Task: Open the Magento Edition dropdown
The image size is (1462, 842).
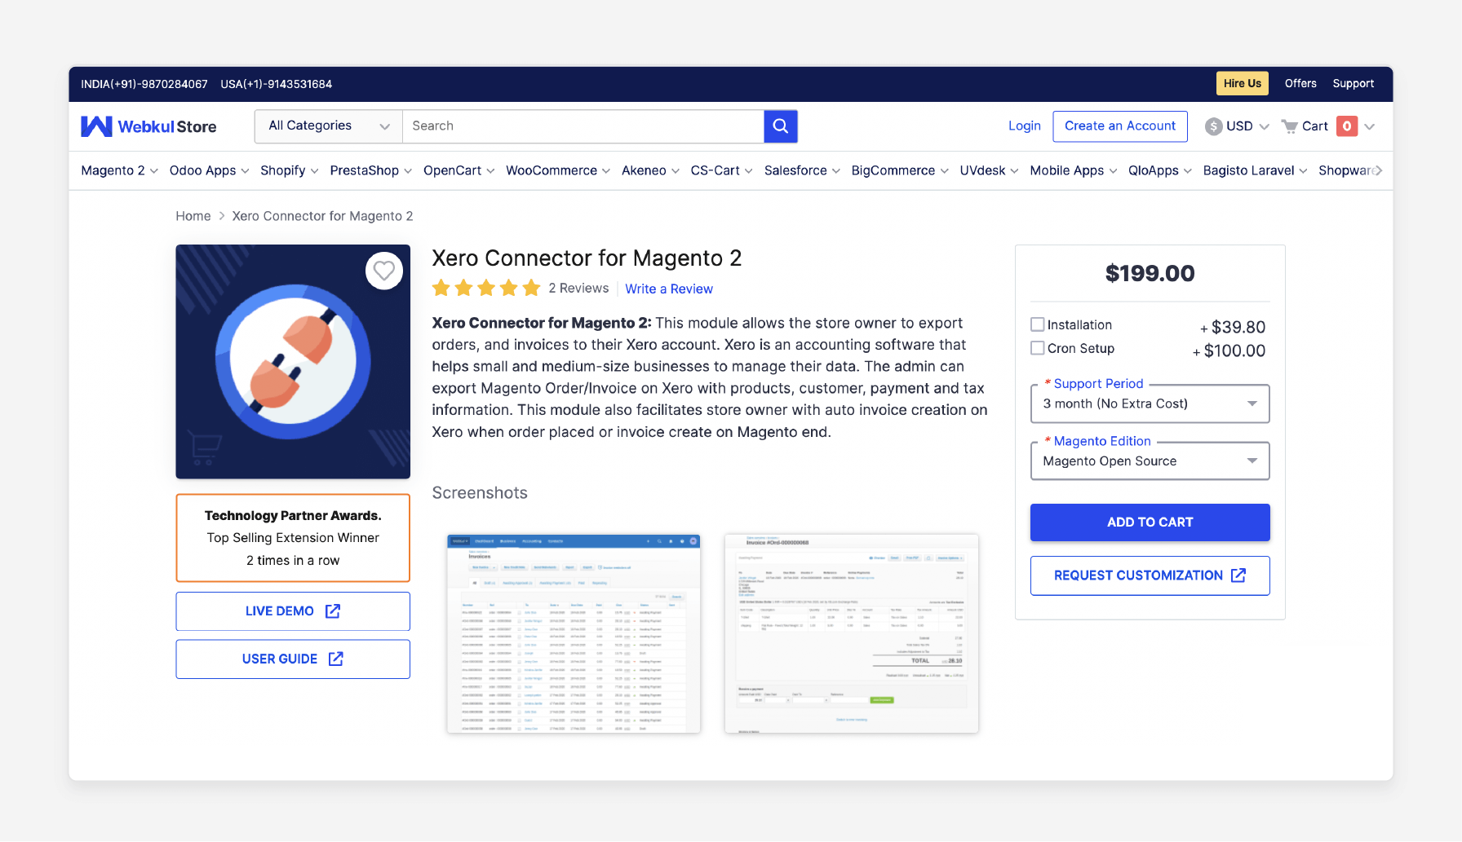Action: tap(1150, 461)
